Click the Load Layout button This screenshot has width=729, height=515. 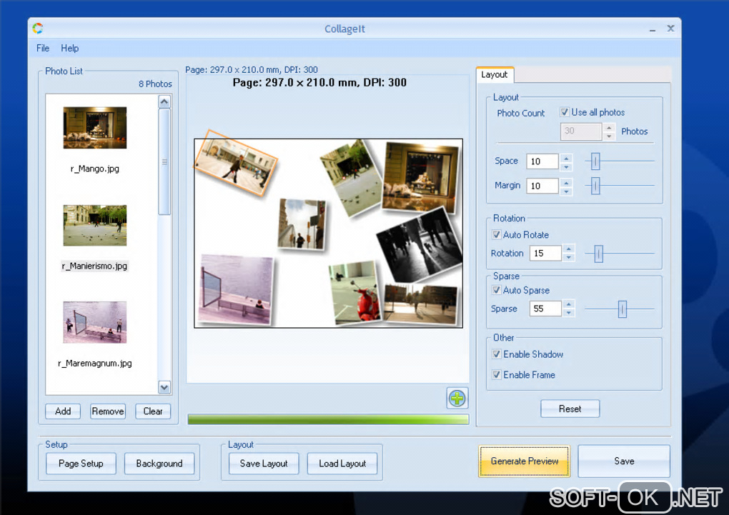342,464
